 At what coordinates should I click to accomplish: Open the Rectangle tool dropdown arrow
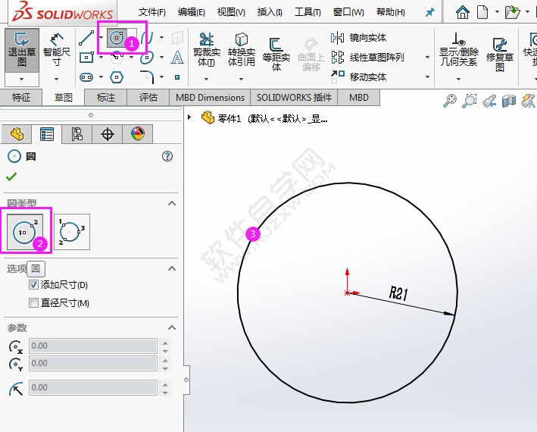tap(101, 57)
